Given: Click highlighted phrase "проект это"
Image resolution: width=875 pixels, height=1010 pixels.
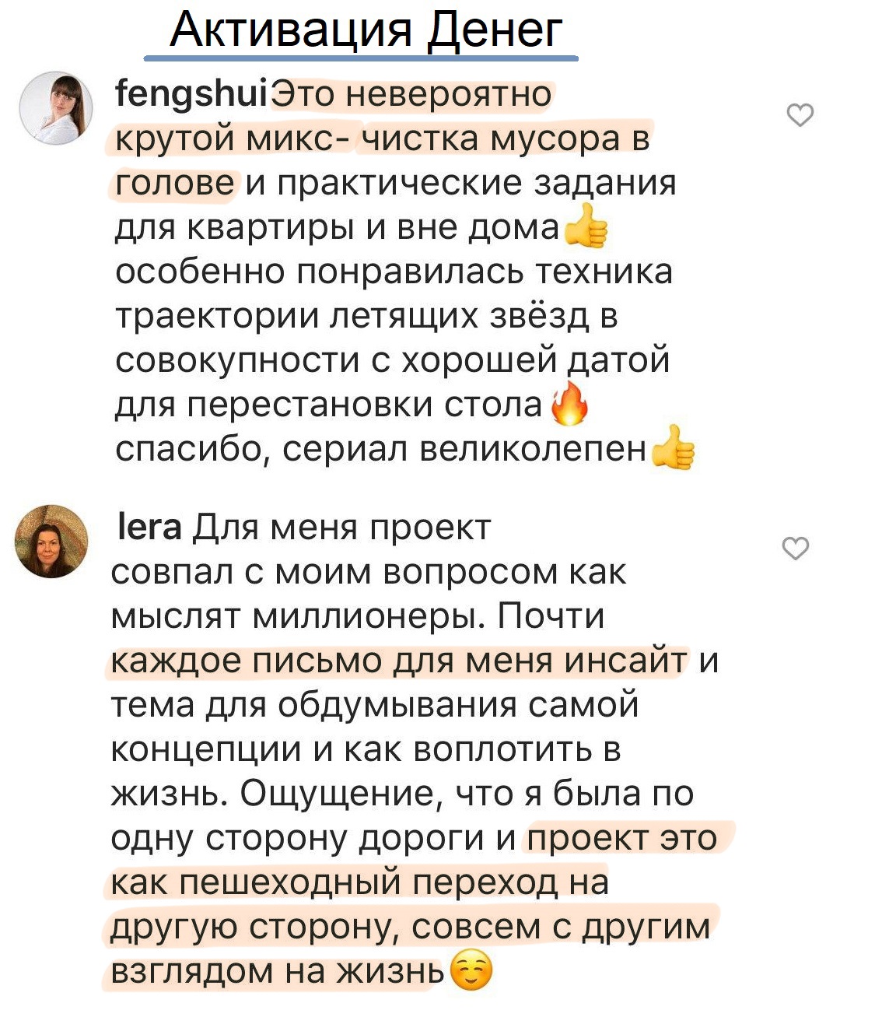Looking at the screenshot, I should click(622, 838).
